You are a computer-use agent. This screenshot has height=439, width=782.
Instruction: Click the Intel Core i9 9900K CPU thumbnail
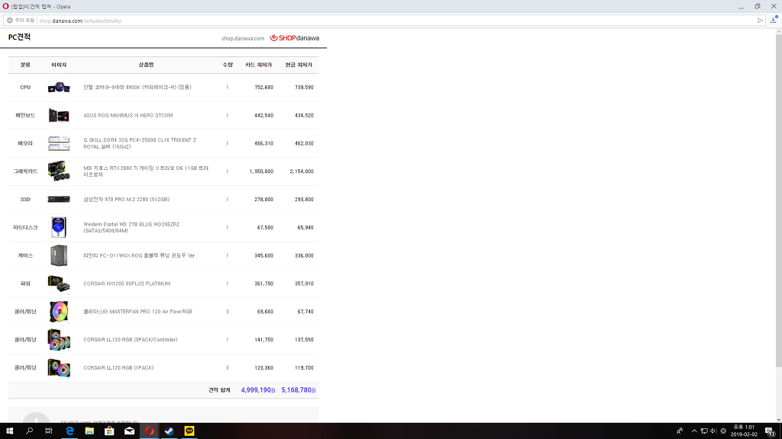pos(59,87)
